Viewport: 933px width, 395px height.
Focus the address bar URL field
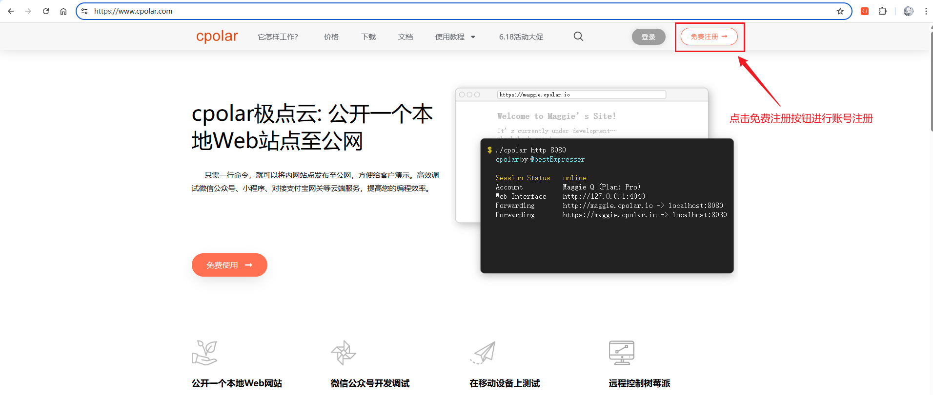[x=439, y=11]
